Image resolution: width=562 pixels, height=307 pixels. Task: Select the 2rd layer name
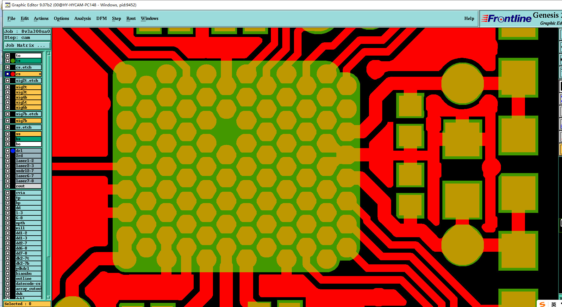pyautogui.click(x=28, y=156)
